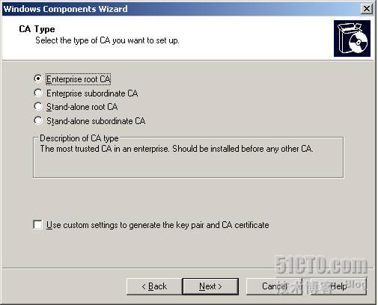
Task: Click the software box and CD wizard icon
Action: point(352,39)
